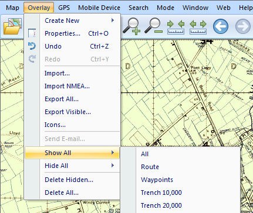The height and width of the screenshot is (213, 253).
Task: Click the blue back arrow button
Action: (221, 26)
